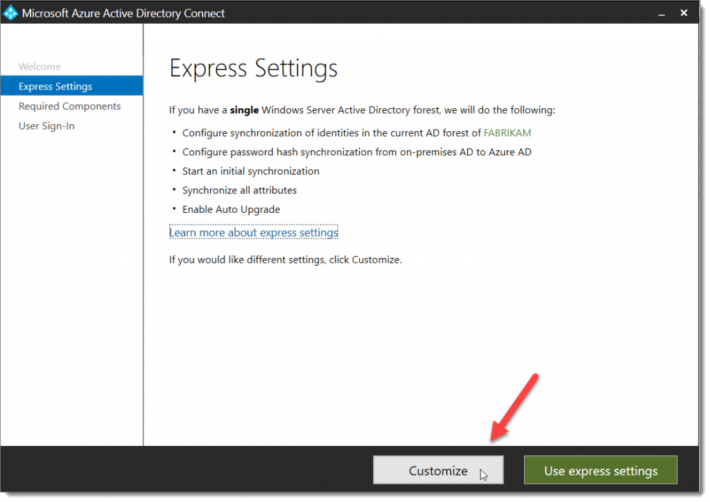Click the identity synchronization bullet item
Image resolution: width=710 pixels, height=502 pixels.
point(356,132)
